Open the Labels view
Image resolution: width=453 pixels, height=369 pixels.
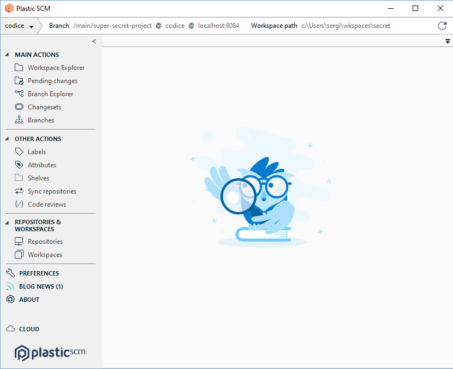(x=37, y=151)
